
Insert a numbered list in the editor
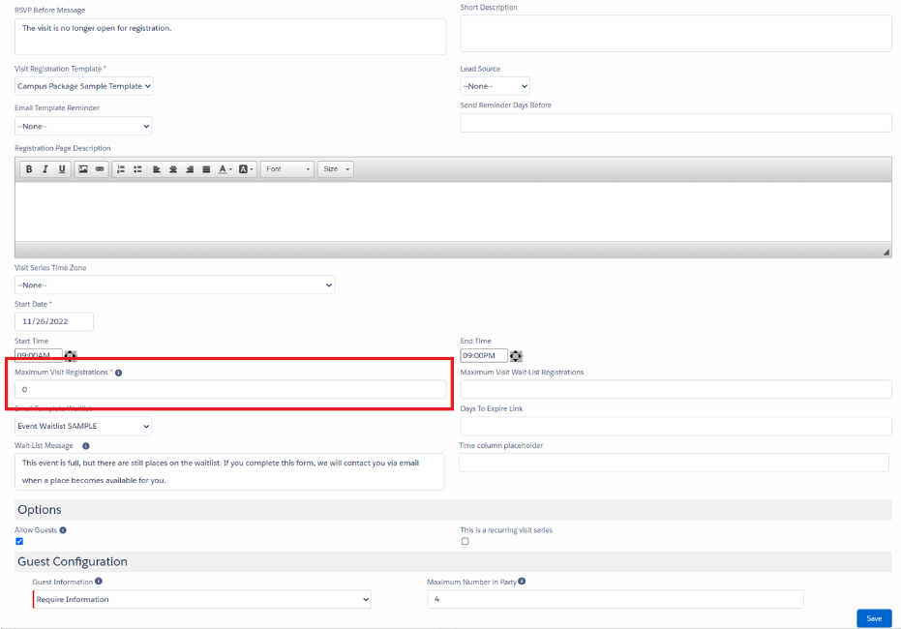121,169
